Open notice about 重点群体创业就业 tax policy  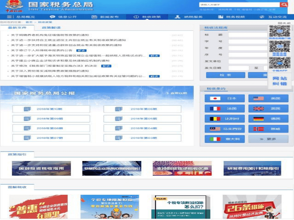(66, 45)
